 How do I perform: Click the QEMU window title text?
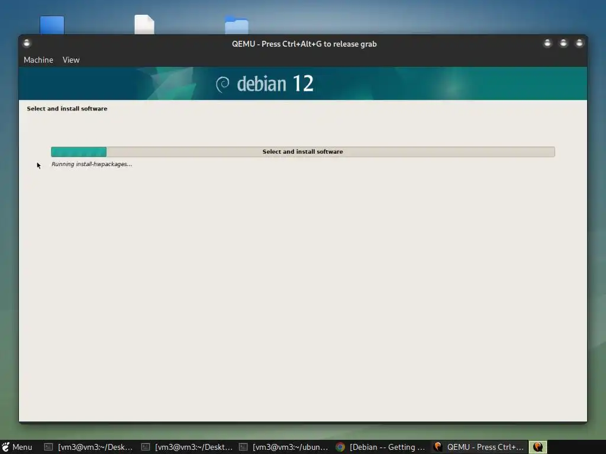[x=304, y=44]
